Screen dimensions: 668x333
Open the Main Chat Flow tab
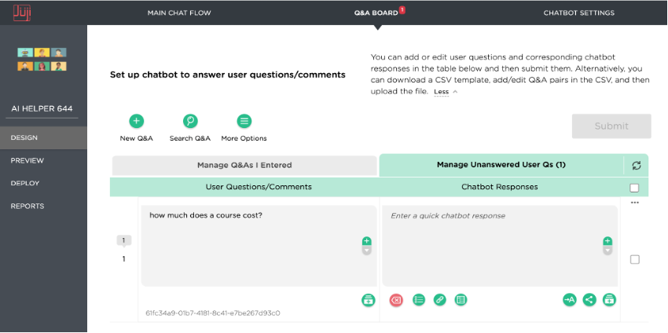(179, 13)
